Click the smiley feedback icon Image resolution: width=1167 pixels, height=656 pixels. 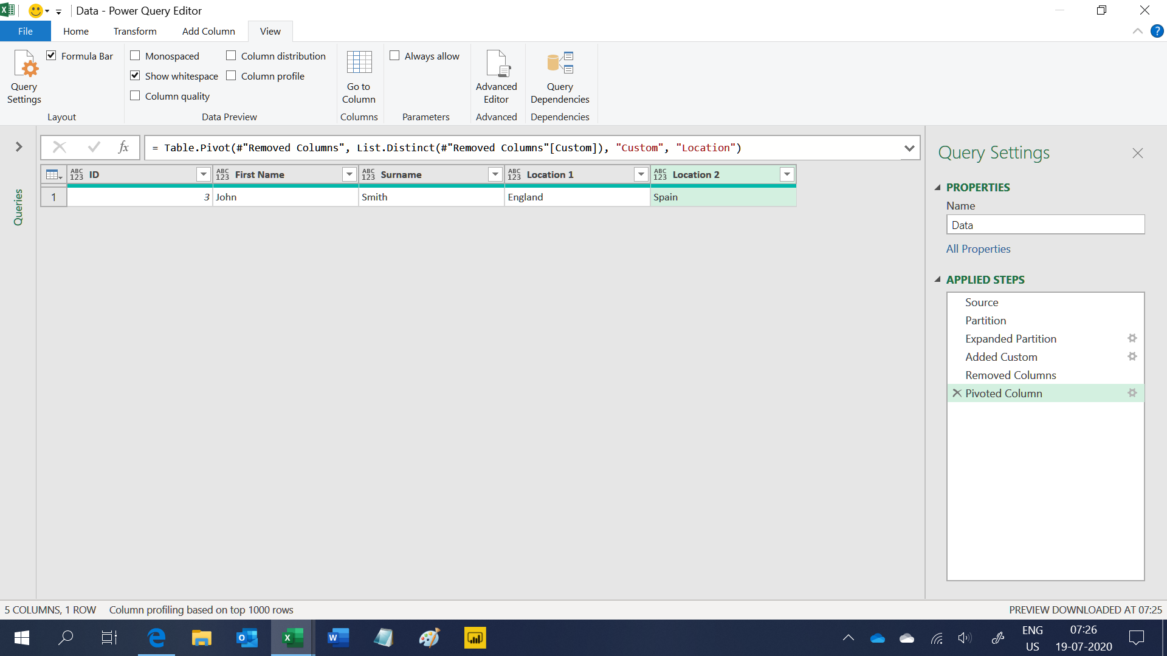click(36, 10)
